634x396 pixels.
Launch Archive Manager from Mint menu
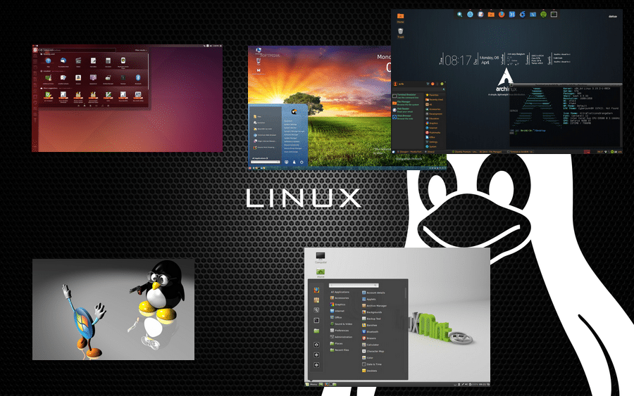(375, 306)
